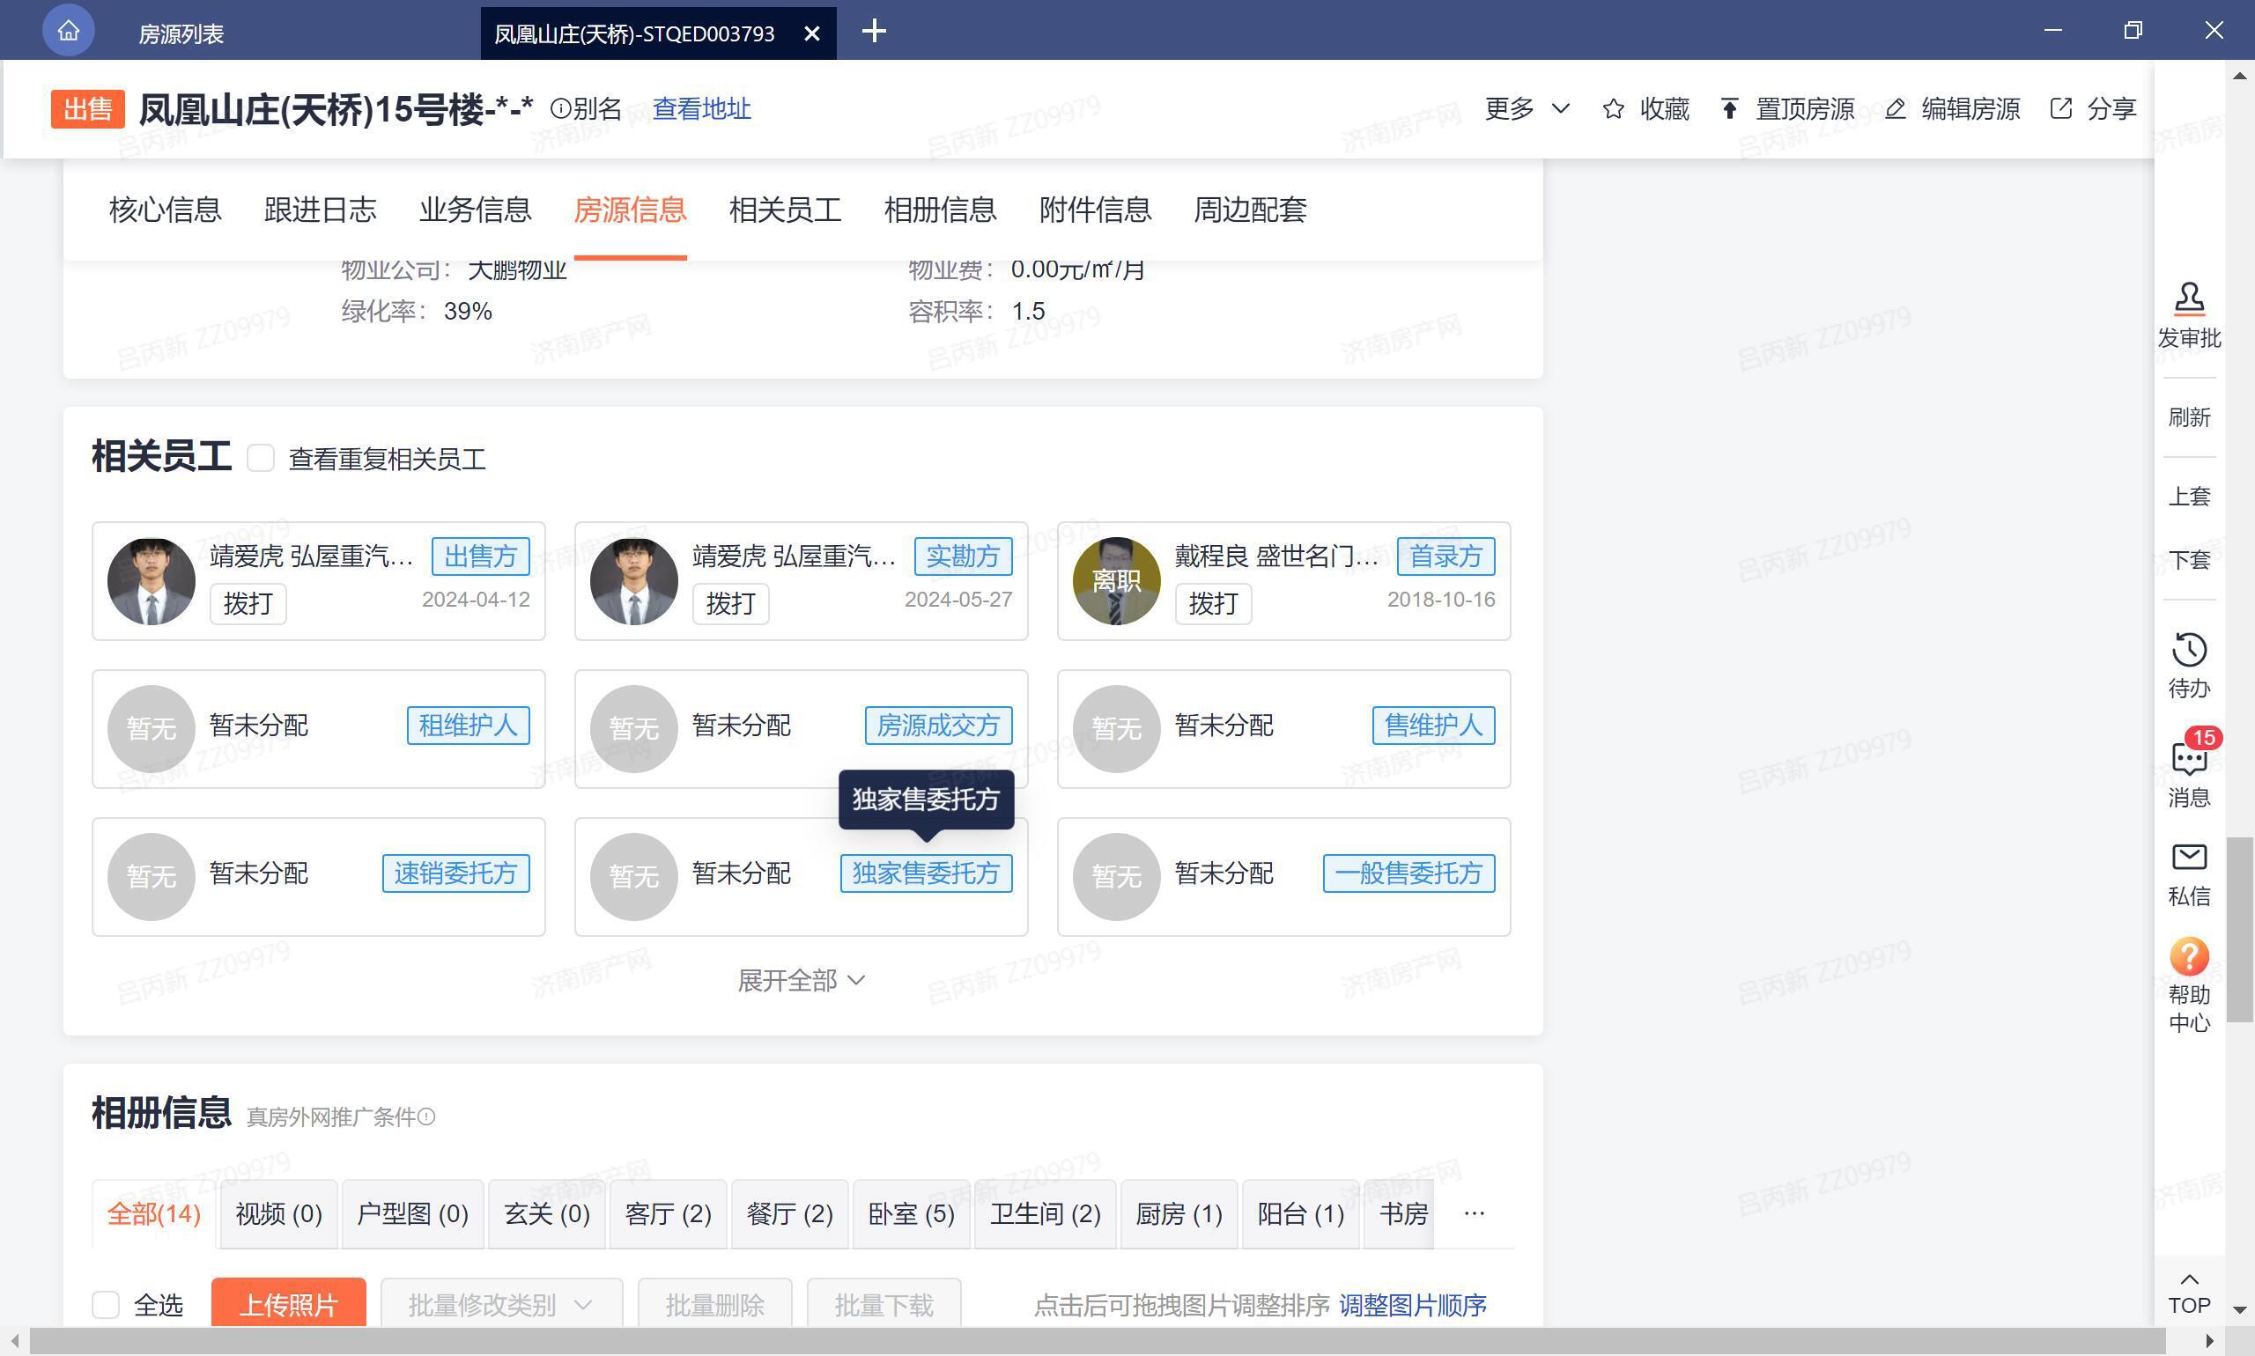Open the 帮助中心 question mark icon
Viewport: 2255px width, 1356px height.
point(2188,957)
